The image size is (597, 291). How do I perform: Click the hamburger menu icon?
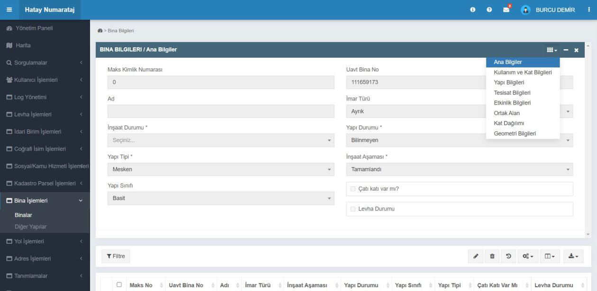[x=9, y=9]
